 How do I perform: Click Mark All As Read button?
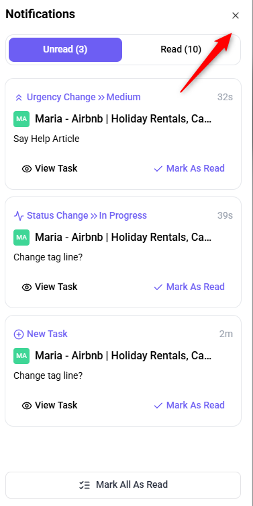[x=123, y=485]
